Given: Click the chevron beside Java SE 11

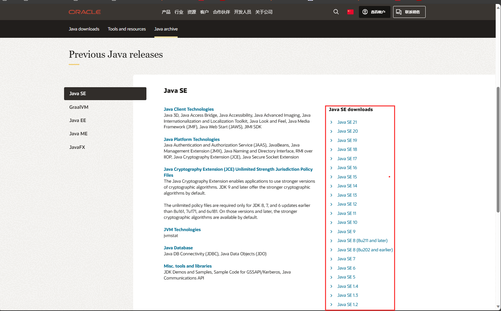Looking at the screenshot, I should (331, 213).
